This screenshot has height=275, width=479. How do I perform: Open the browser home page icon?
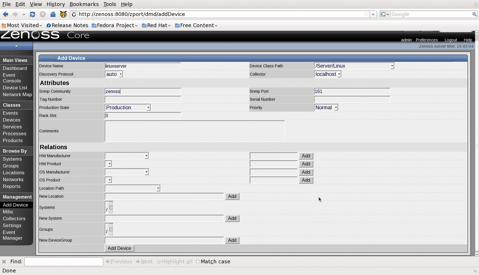click(x=53, y=14)
